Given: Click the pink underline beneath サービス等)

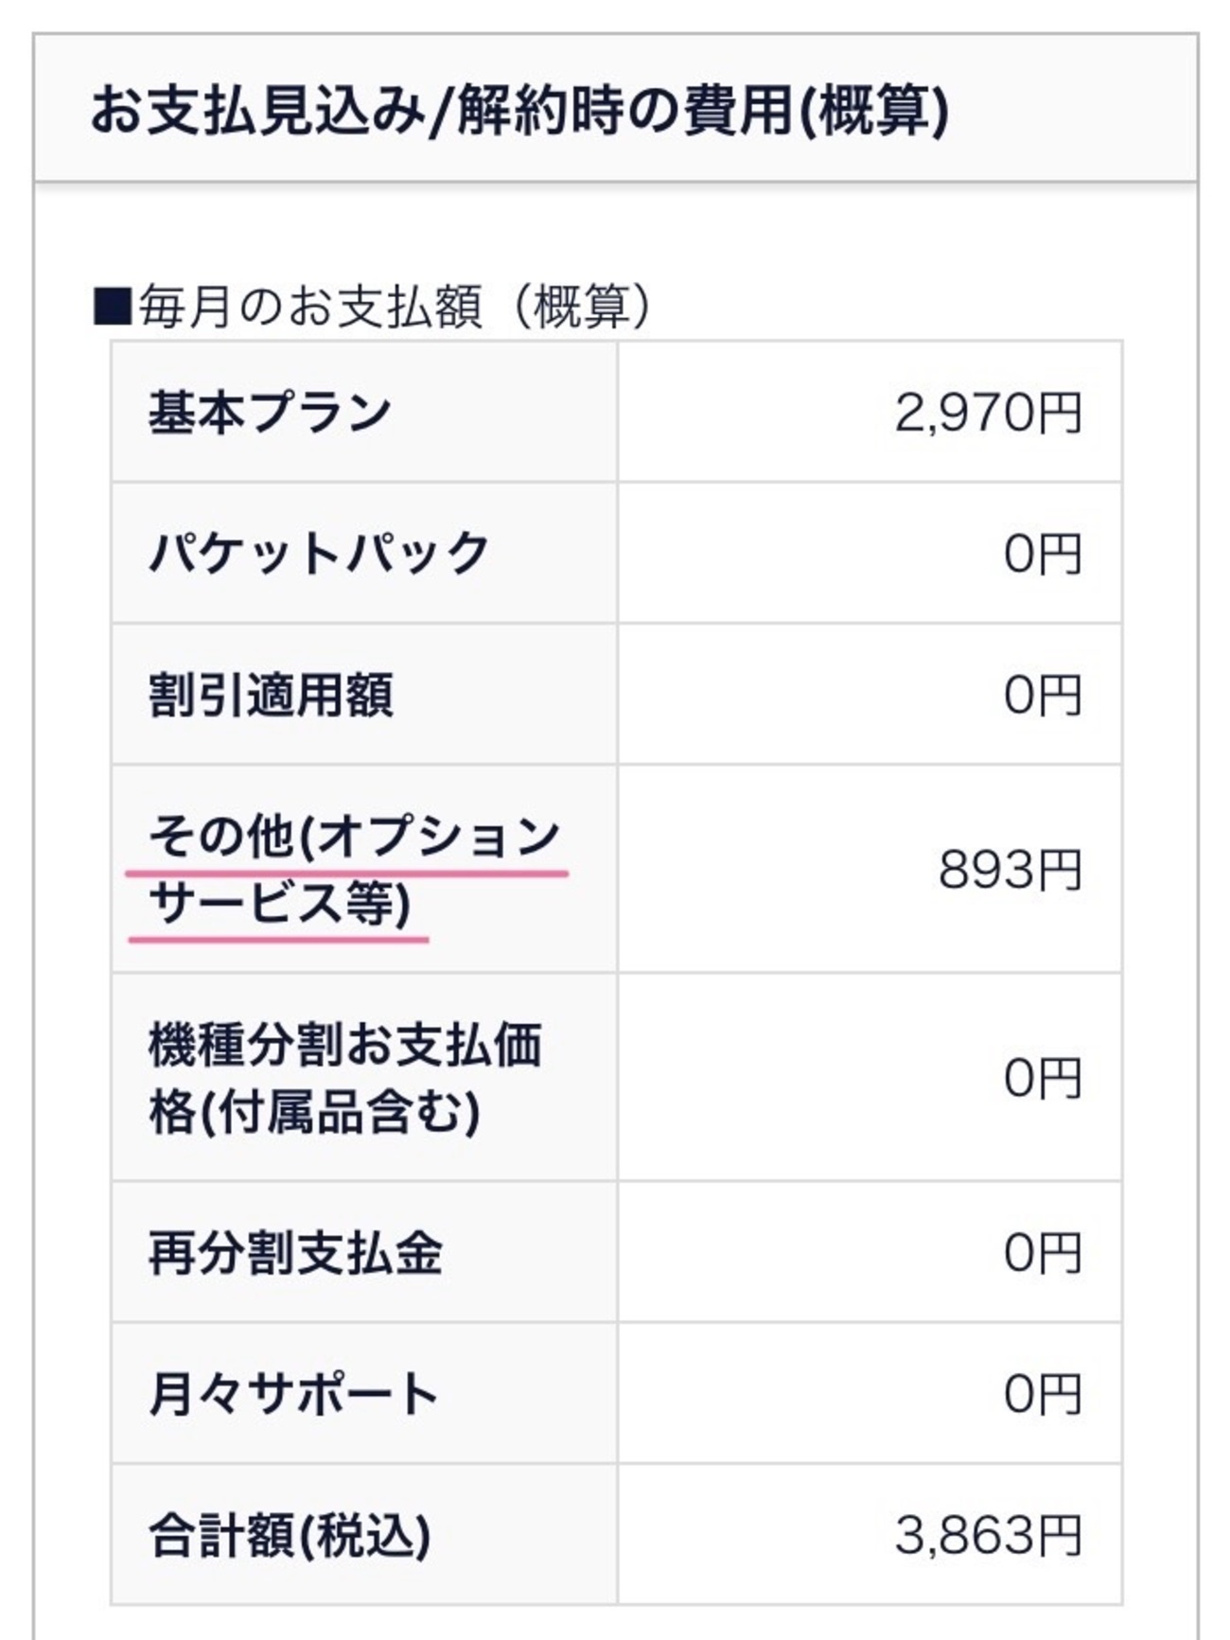Looking at the screenshot, I should pyautogui.click(x=278, y=940).
